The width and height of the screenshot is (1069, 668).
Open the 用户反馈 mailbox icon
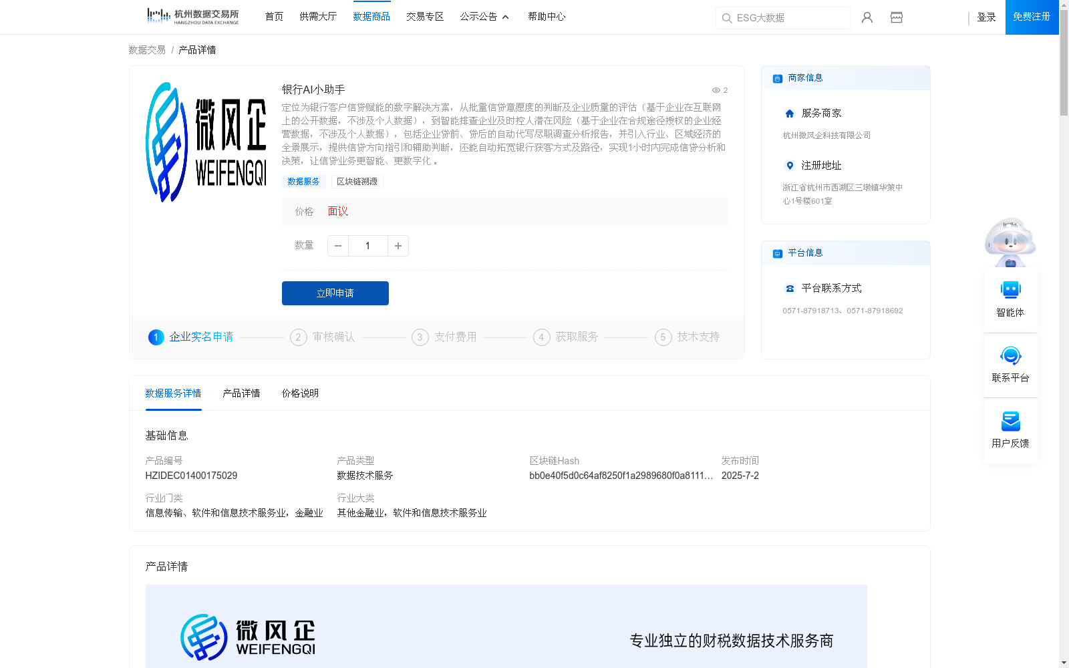(1010, 421)
